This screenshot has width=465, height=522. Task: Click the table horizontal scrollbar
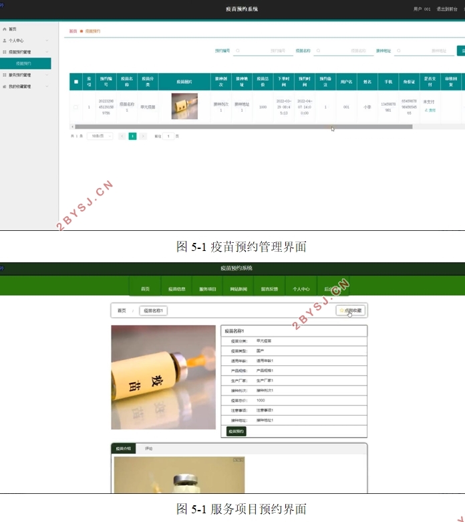pos(244,127)
